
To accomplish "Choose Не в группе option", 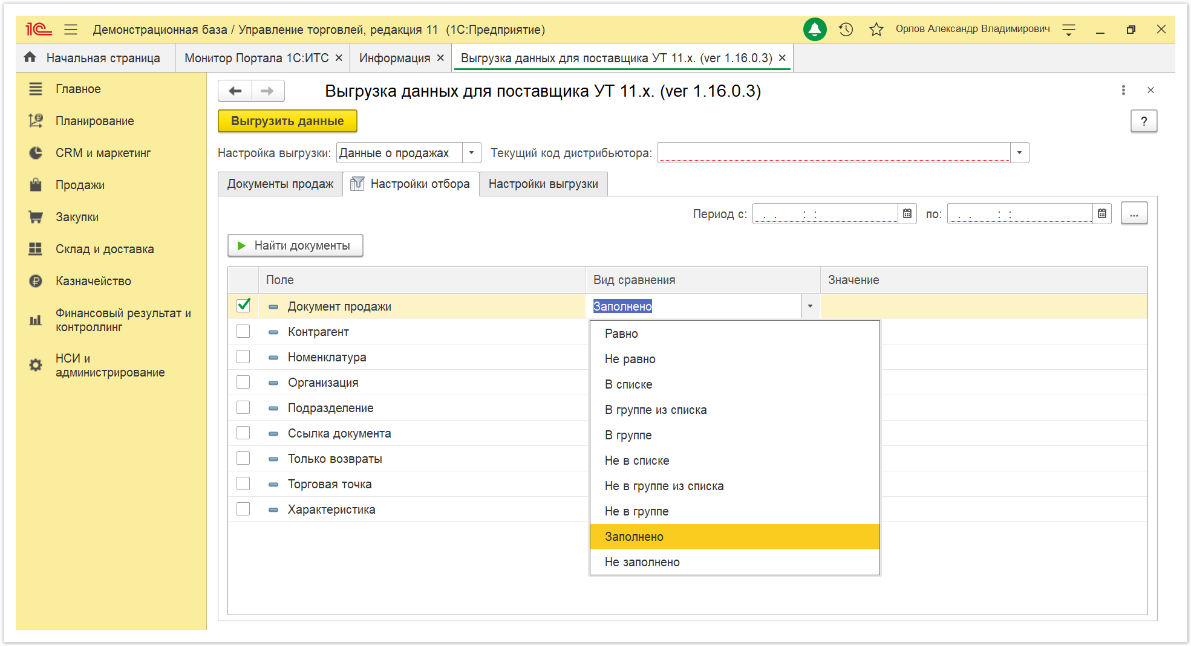I will [x=734, y=511].
